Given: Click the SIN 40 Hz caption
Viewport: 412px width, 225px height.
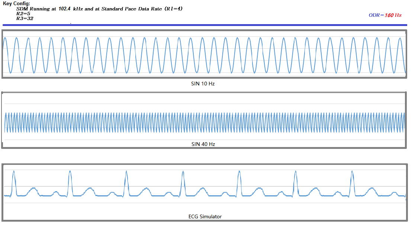Looking at the screenshot, I should coord(203,144).
